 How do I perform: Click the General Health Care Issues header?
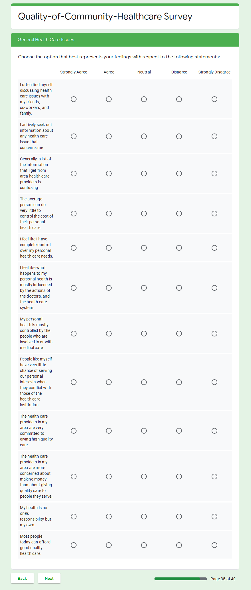click(x=46, y=40)
